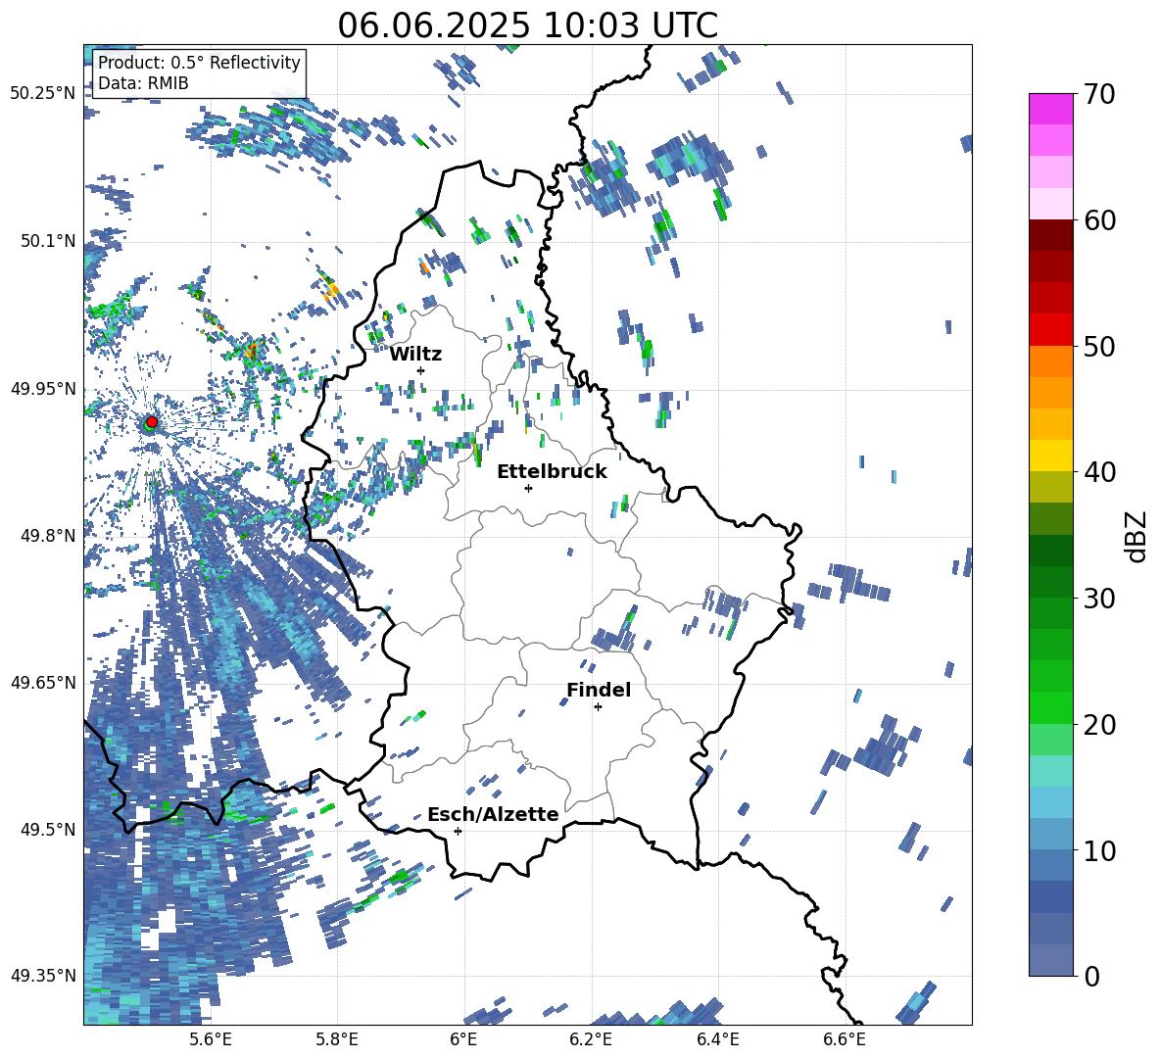Click the 6.6°E longitude label
This screenshot has width=1160, height=1059.
845,1039
